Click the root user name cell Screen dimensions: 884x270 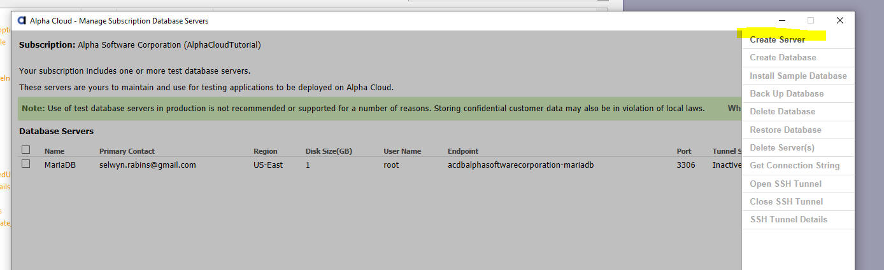tap(391, 165)
